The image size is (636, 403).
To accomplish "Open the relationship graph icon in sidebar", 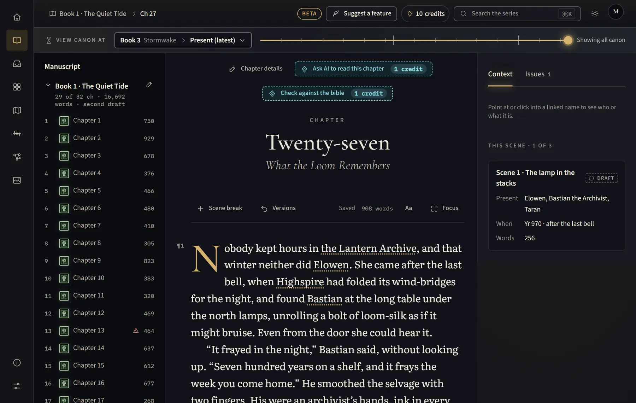I will coord(17,157).
